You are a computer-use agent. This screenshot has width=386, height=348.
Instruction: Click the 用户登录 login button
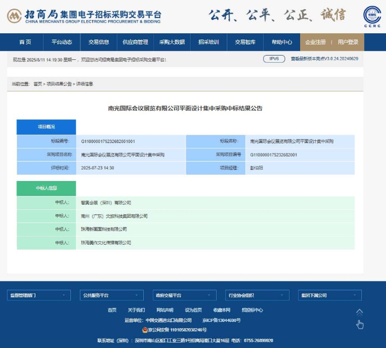tap(348, 42)
